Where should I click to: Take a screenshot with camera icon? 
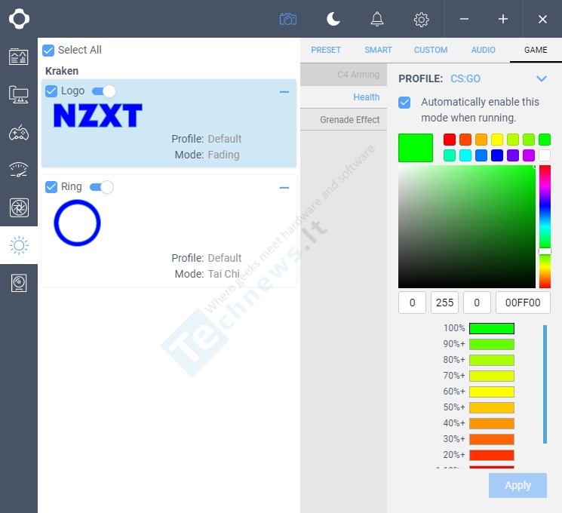coord(288,19)
